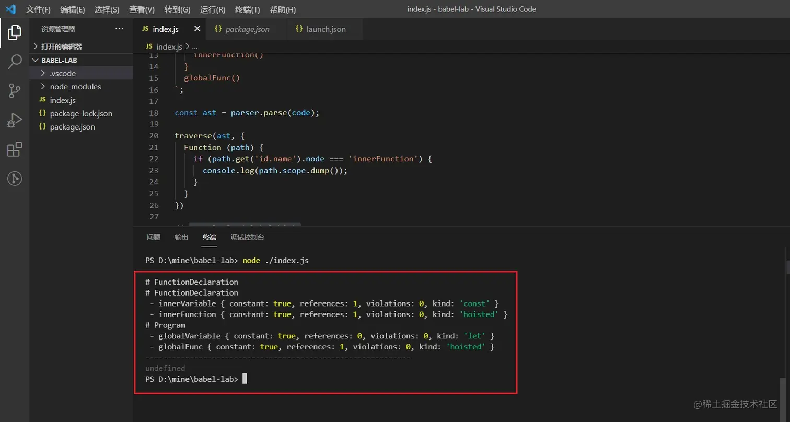Open the 转到(G) menu
This screenshot has width=790, height=422.
pyautogui.click(x=177, y=9)
